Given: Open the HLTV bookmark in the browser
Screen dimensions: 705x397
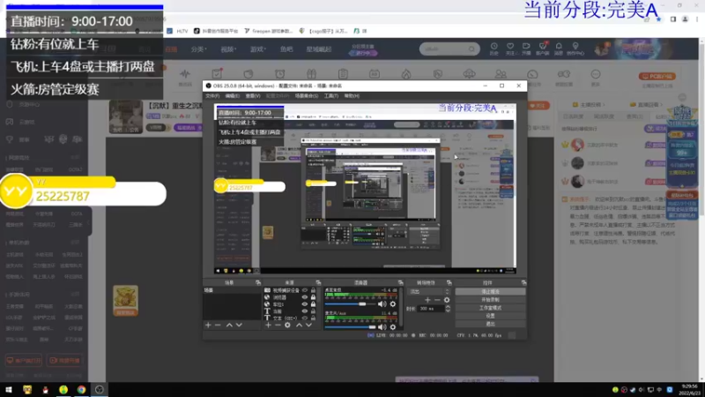Looking at the screenshot, I should point(177,31).
